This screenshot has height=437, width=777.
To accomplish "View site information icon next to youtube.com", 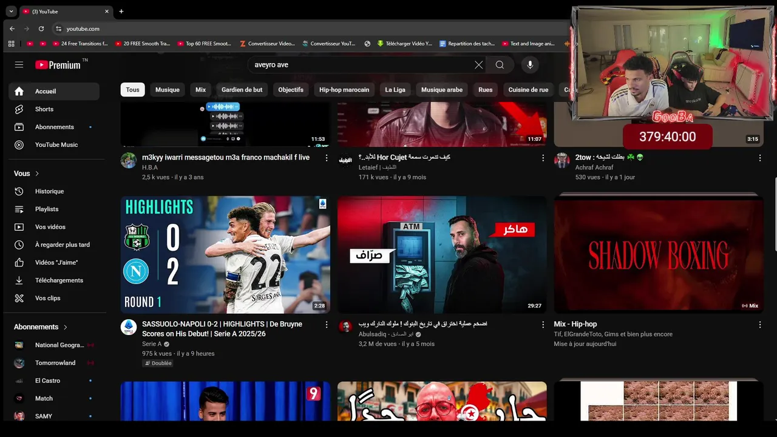I will click(x=58, y=29).
